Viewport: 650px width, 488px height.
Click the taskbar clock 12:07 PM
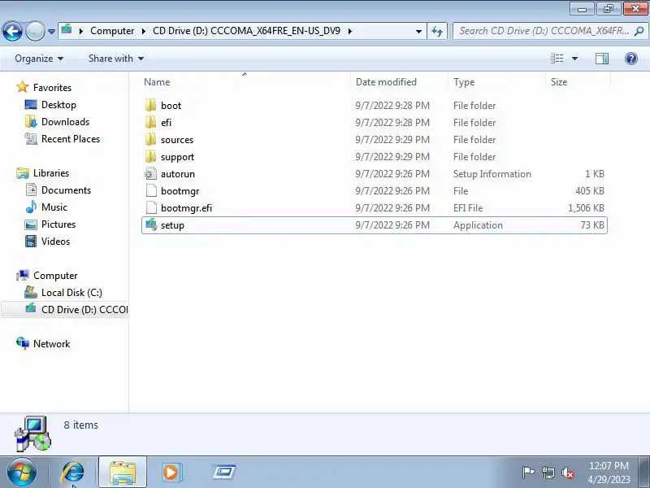[609, 466]
